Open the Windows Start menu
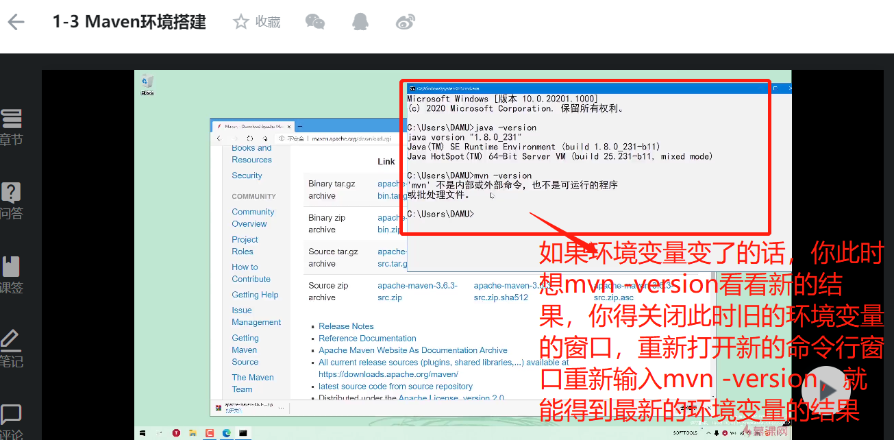Viewport: 894px width, 440px height. 143,433
